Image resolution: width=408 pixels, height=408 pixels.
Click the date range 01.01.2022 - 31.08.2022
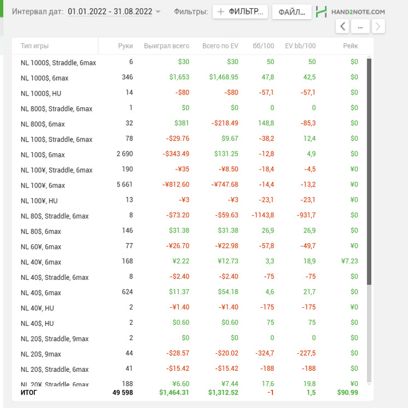point(110,12)
